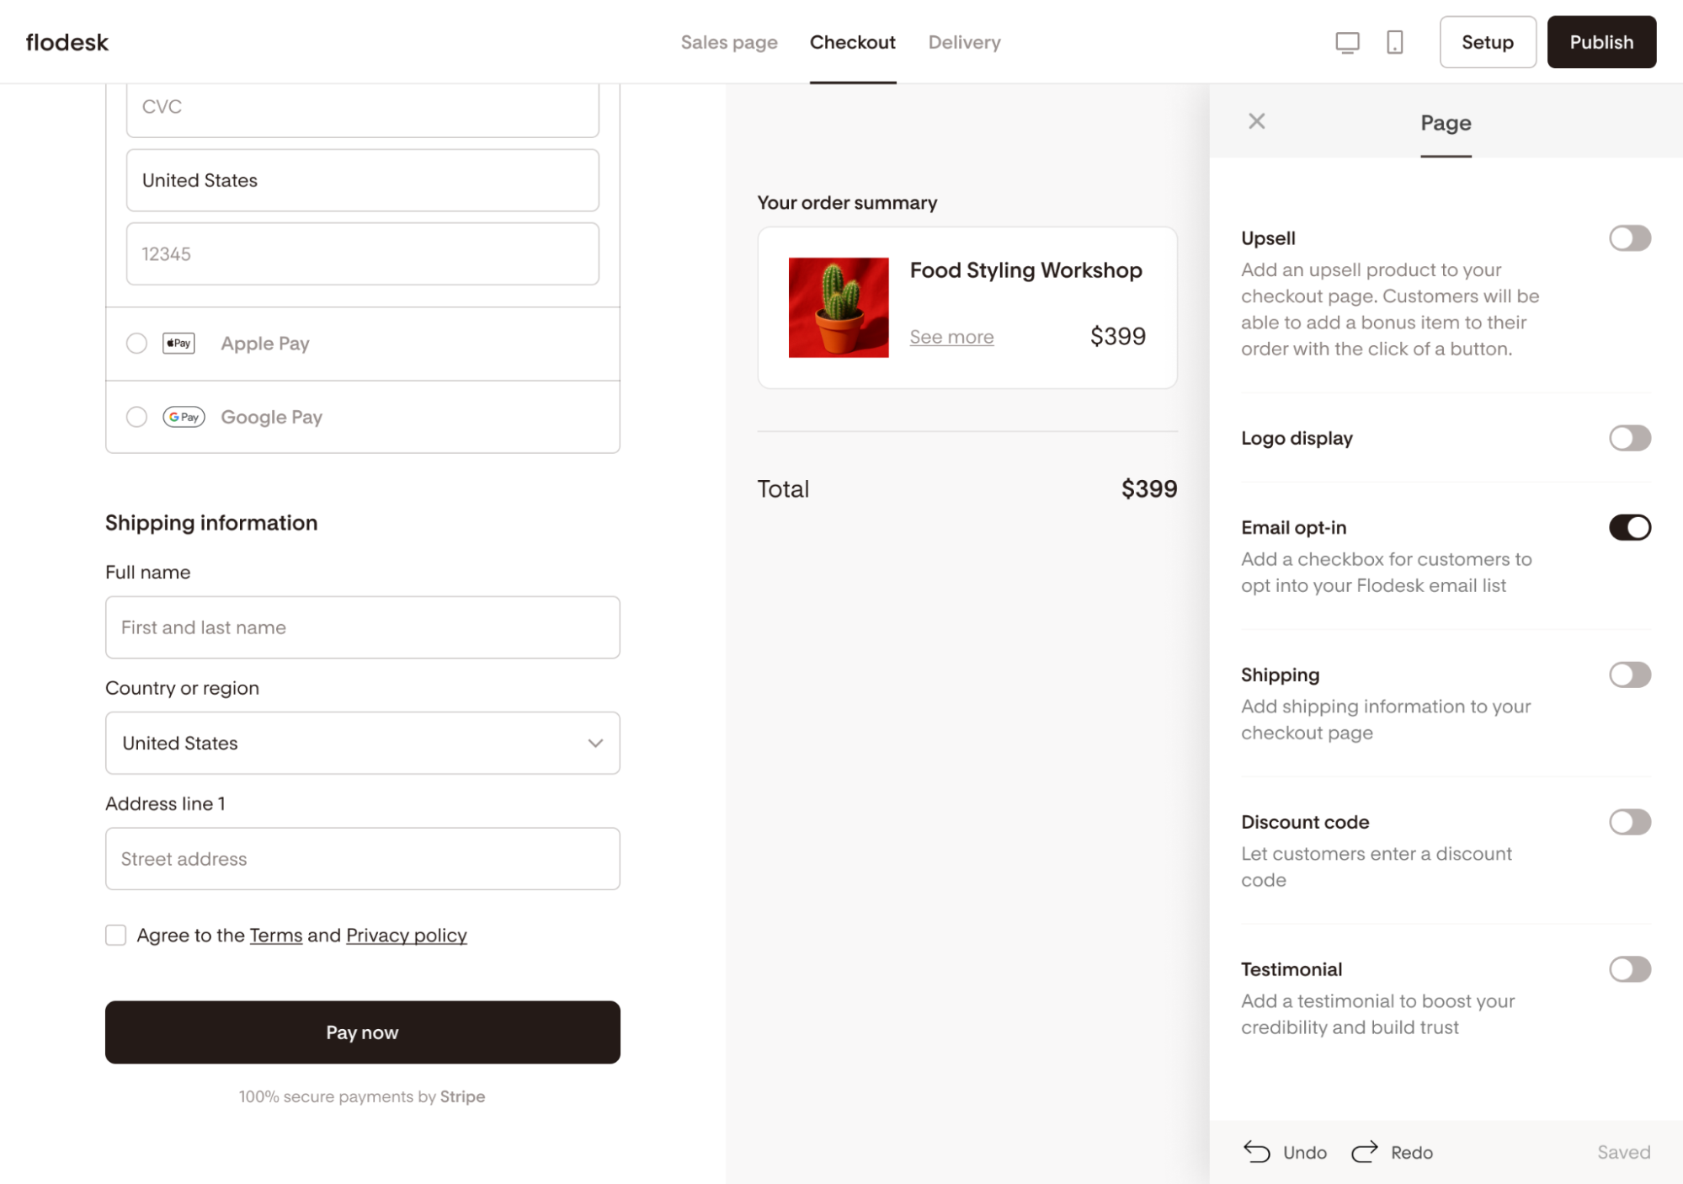Click the Redo arrow icon
This screenshot has height=1184, width=1683.
click(1364, 1151)
